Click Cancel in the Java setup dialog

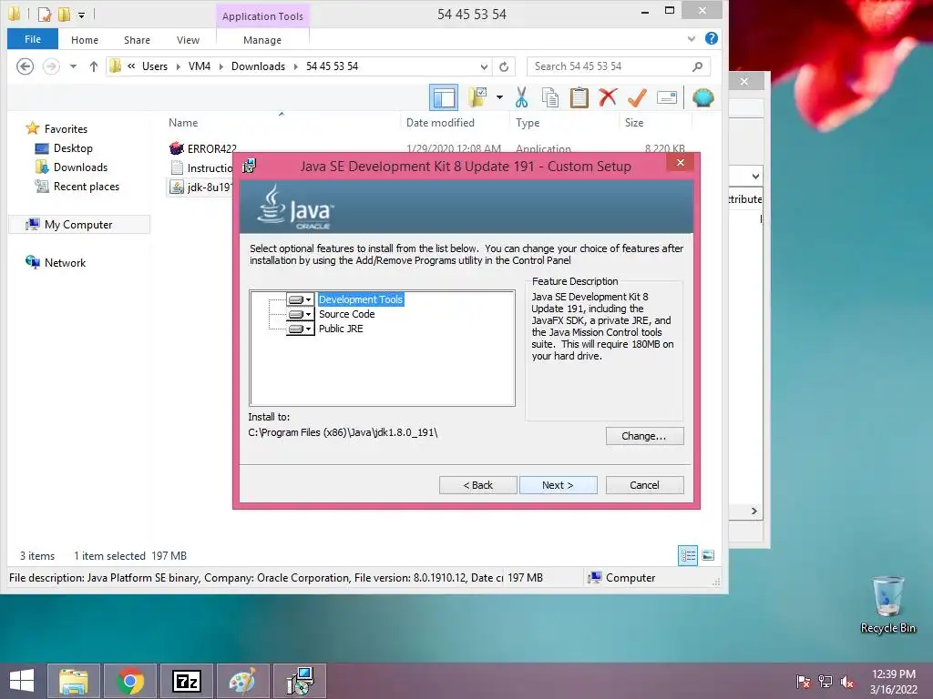[x=644, y=485]
